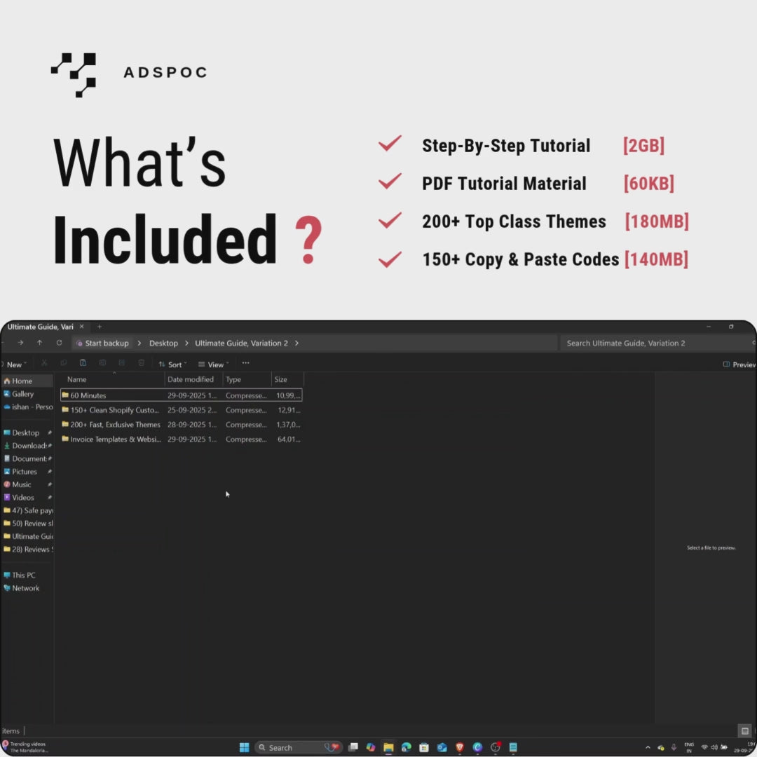
Task: Toggle the details view icon in status bar
Action: click(x=744, y=731)
